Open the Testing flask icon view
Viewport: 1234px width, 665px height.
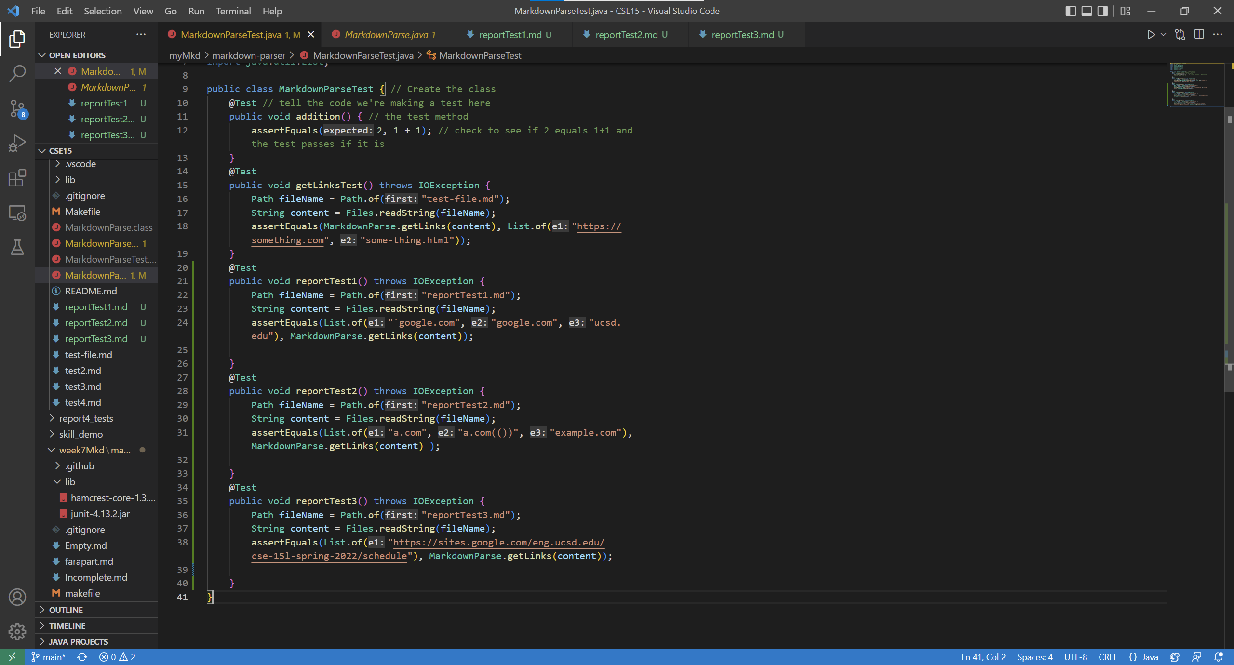point(17,247)
